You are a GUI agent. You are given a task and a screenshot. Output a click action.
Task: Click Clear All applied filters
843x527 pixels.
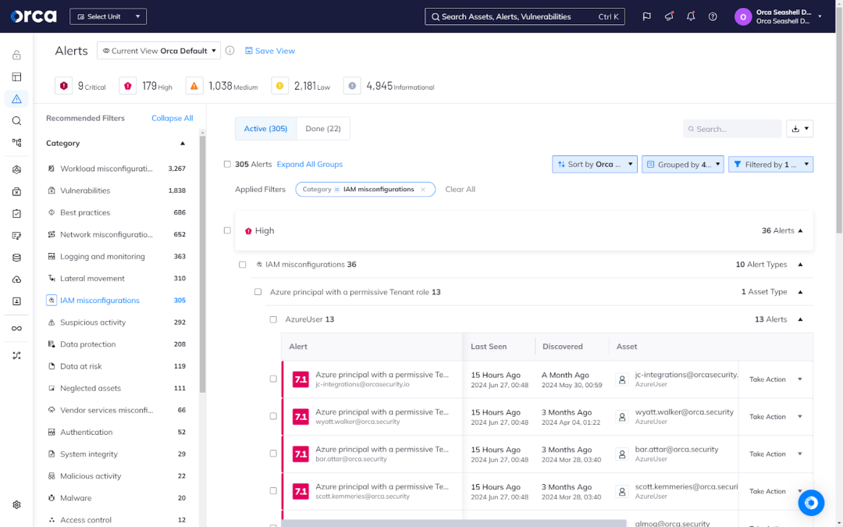[x=461, y=189]
